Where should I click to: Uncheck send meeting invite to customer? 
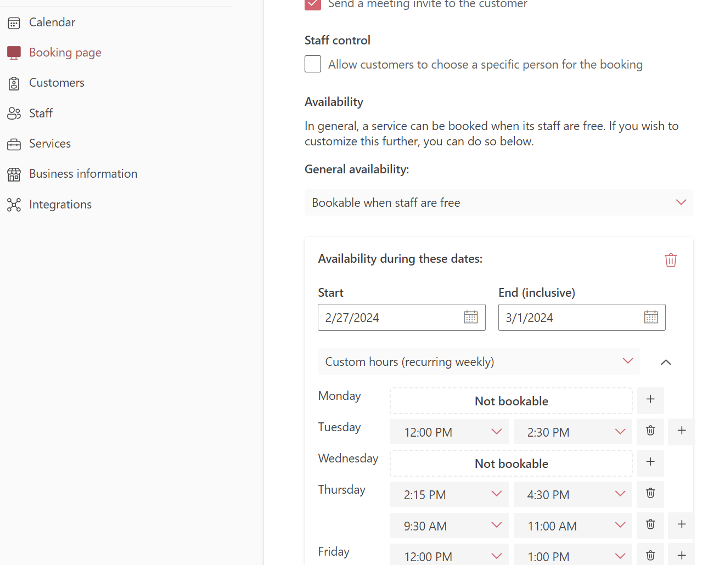[x=313, y=4]
